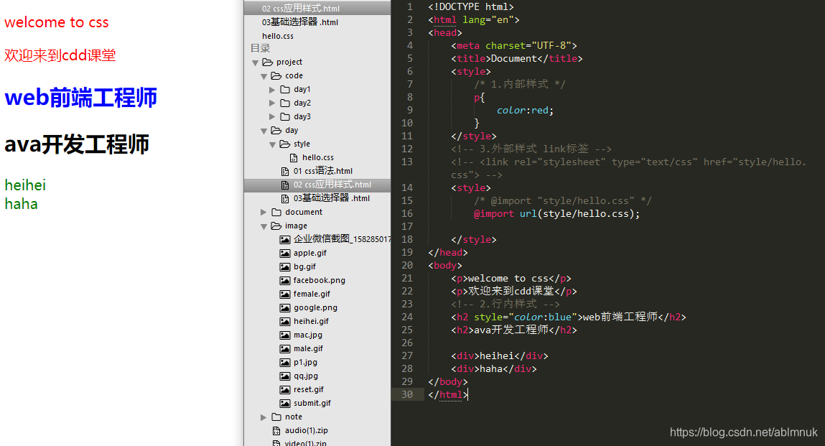
Task: Click the note folder icon
Action: point(276,417)
